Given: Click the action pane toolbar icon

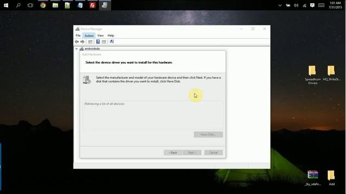Looking at the screenshot, I should click(104, 42).
